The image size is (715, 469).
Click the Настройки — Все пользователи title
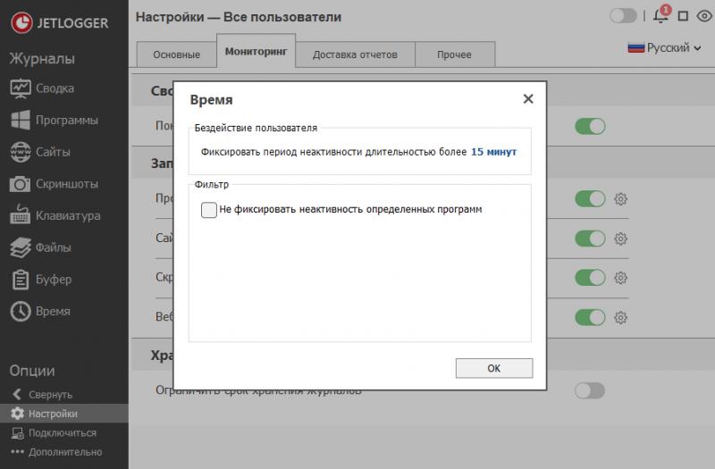click(x=239, y=17)
